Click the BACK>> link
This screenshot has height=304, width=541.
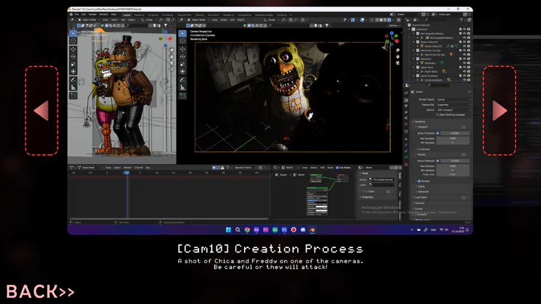[x=40, y=291]
